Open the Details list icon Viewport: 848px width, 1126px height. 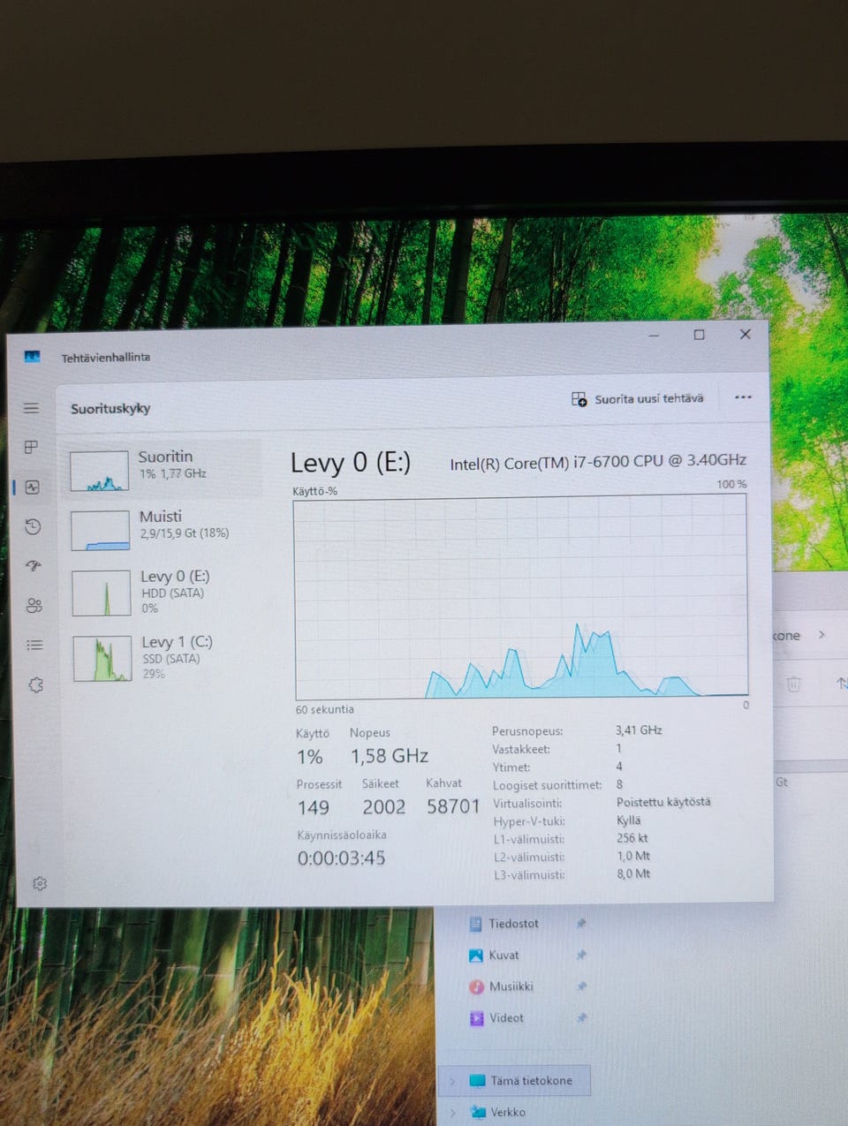pyautogui.click(x=34, y=645)
